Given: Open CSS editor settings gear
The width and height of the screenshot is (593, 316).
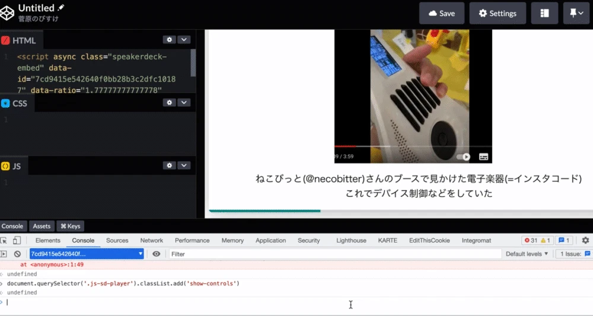Looking at the screenshot, I should click(169, 102).
